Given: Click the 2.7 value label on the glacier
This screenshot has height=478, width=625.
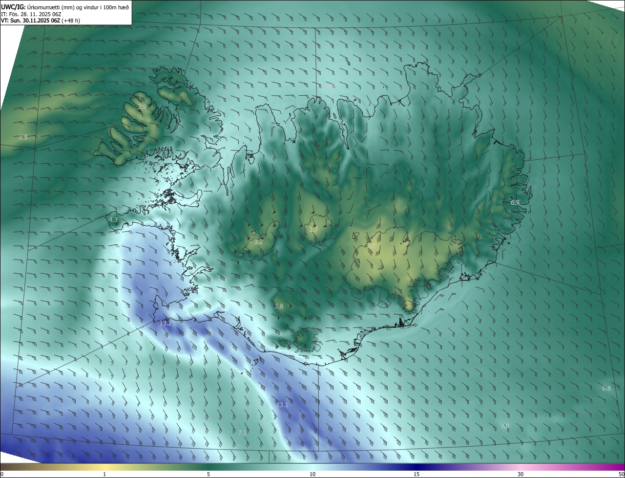Looking at the screenshot, I should [x=313, y=229].
